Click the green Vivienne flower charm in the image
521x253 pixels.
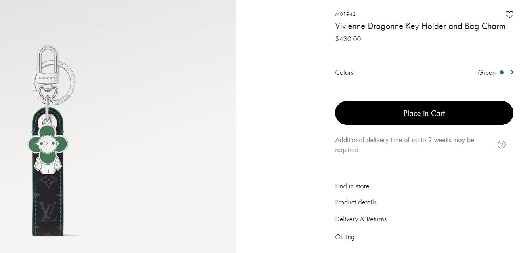pos(47,143)
